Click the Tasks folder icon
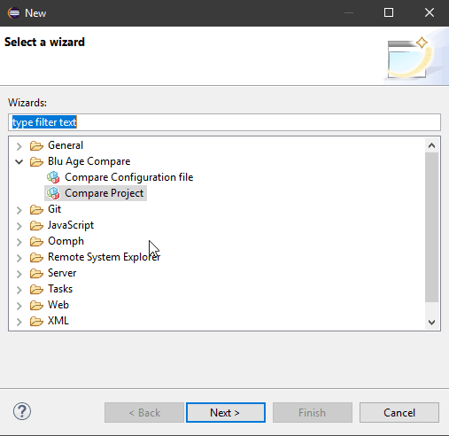The width and height of the screenshot is (449, 436). pyautogui.click(x=36, y=289)
